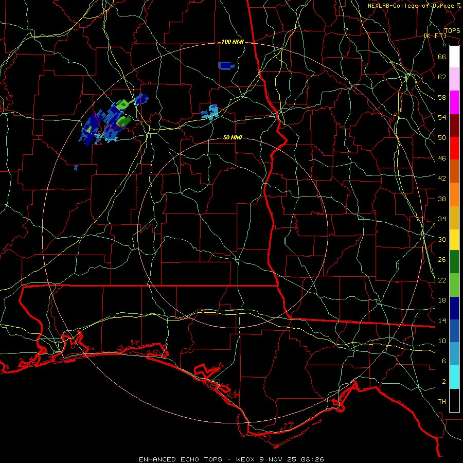This screenshot has height=463, width=463.
Task: Click the light pink band at 62
Action: tap(454, 79)
